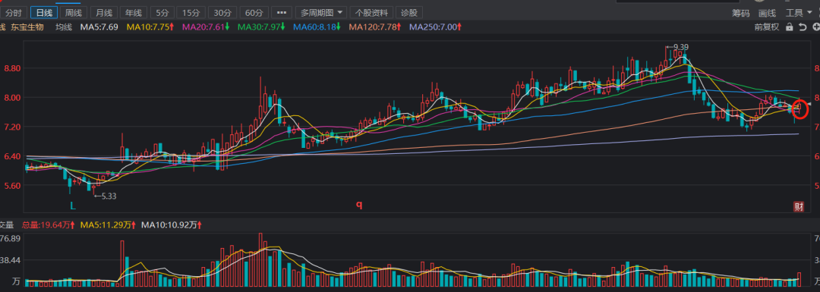Click the plus circle zoom icon
The width and height of the screenshot is (820, 292).
coord(815,27)
